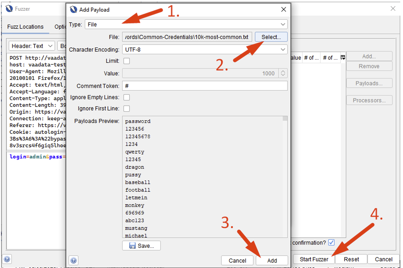Toggle the Ignore Empty Lines checkbox

127,97
